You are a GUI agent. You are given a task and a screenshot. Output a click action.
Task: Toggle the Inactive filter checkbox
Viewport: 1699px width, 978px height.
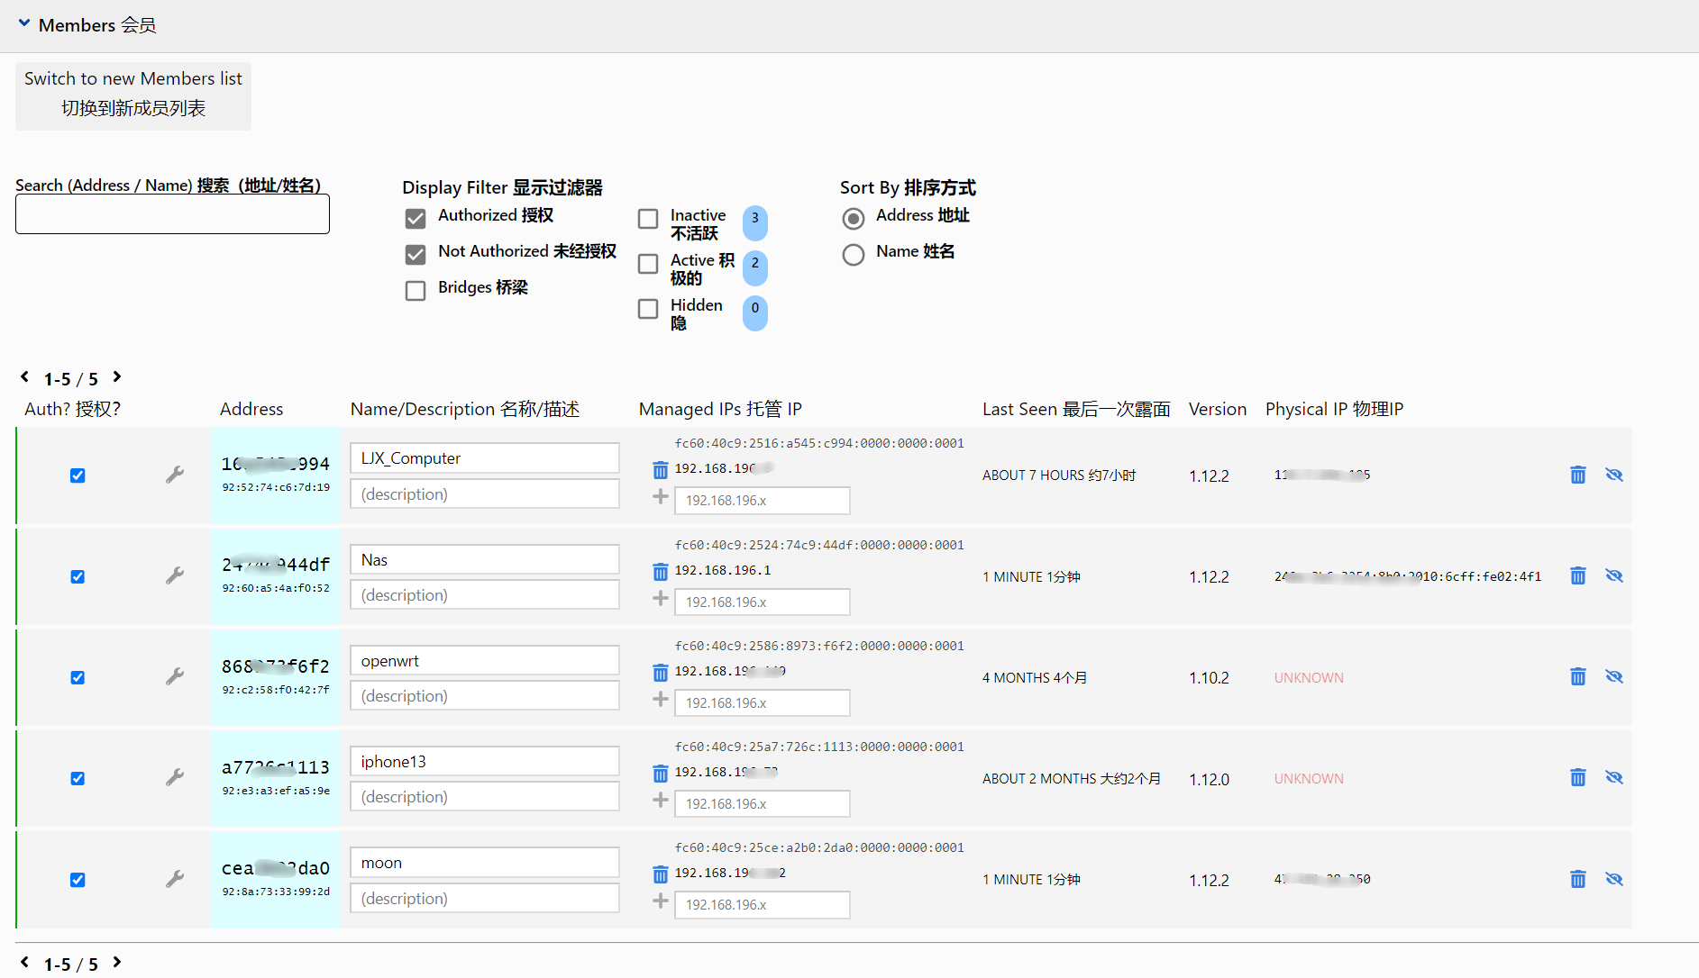[x=648, y=219]
